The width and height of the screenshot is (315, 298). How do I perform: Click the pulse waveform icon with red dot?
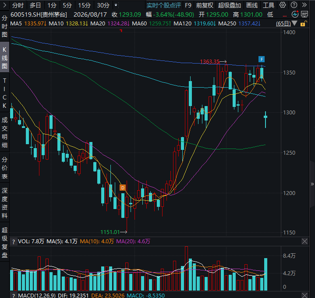pos(295,14)
